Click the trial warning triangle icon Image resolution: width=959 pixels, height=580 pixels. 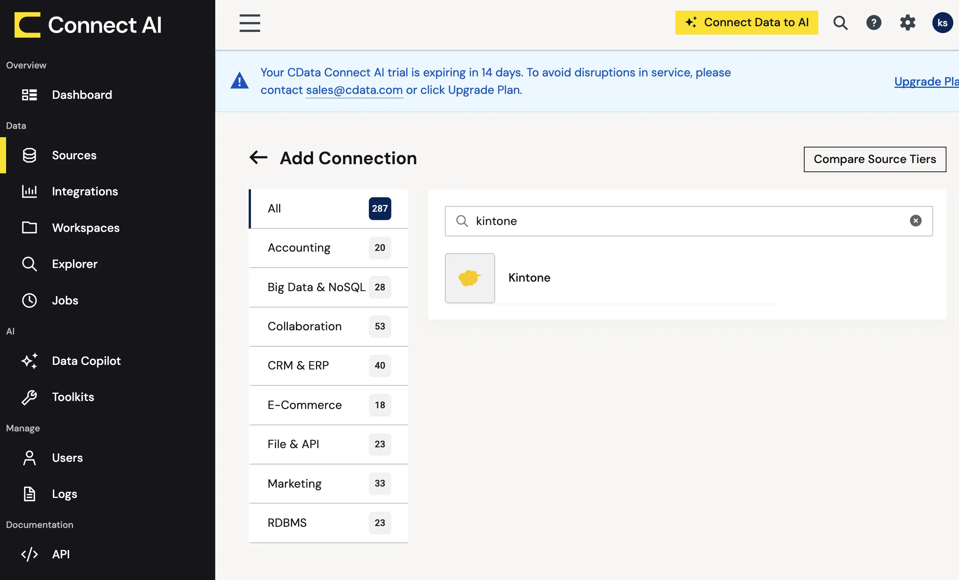click(x=239, y=81)
